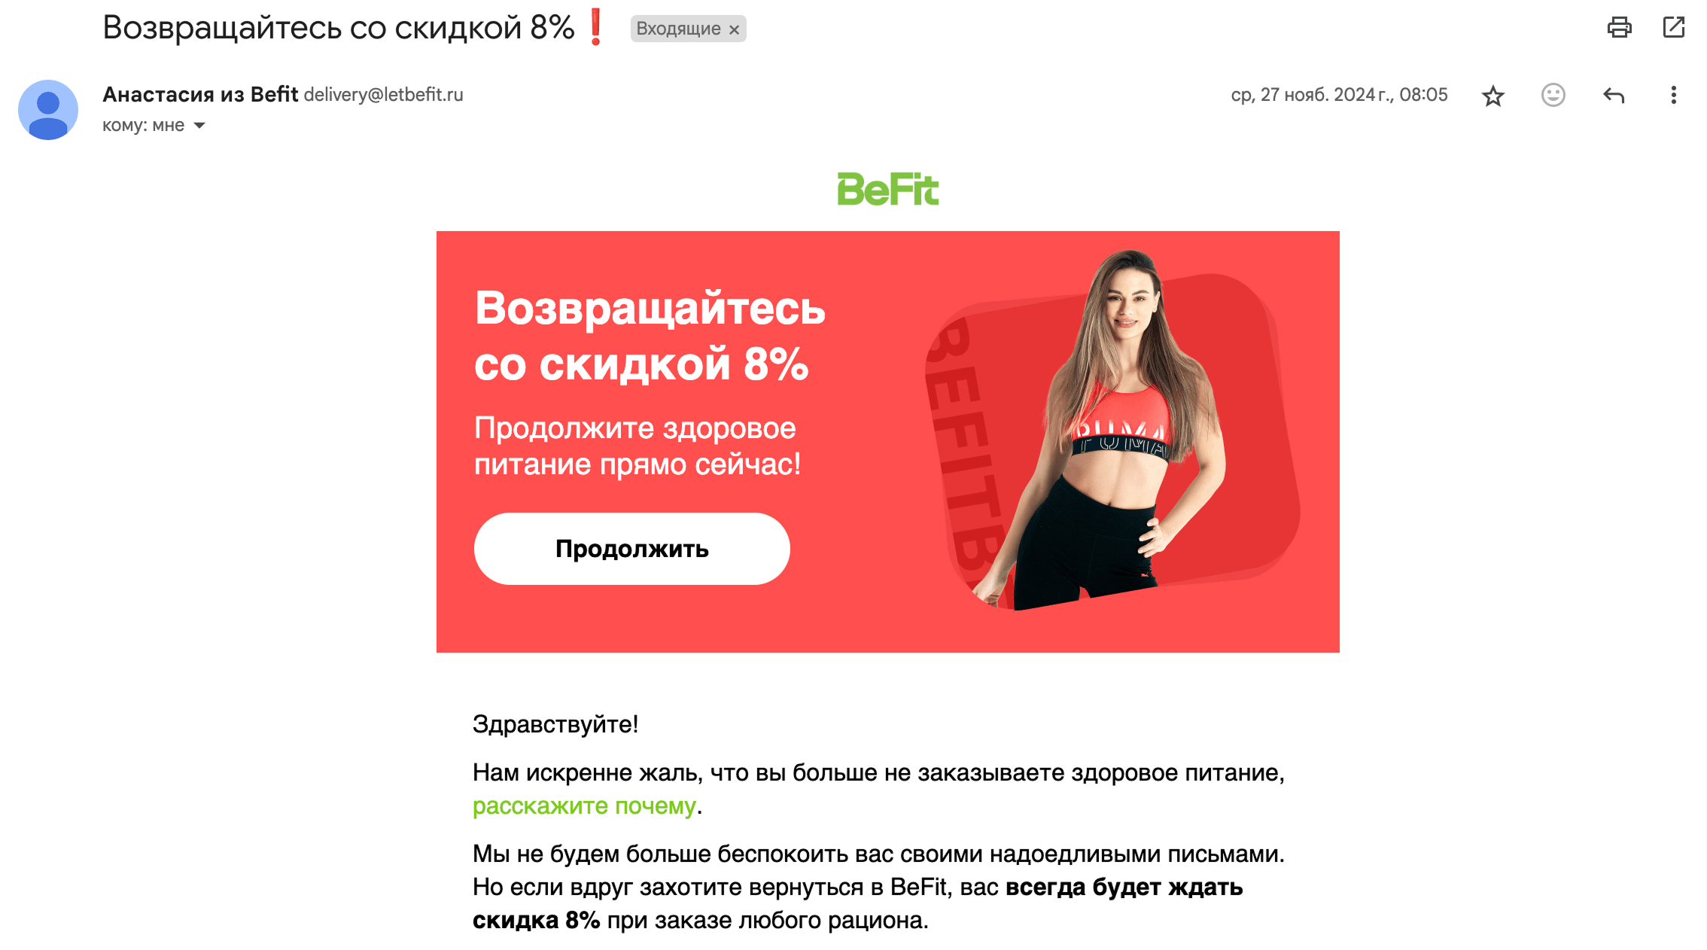Click the Продолжить button on the banner
The height and width of the screenshot is (950, 1707).
click(632, 549)
